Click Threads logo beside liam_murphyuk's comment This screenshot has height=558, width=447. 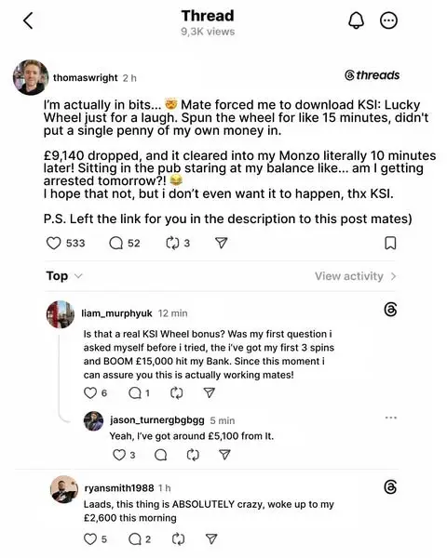(391, 310)
